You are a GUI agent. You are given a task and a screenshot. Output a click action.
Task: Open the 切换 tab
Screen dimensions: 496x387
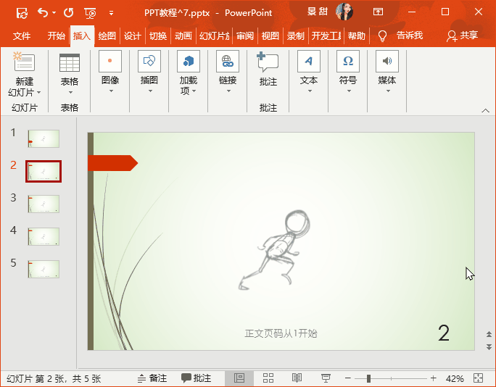(x=158, y=36)
